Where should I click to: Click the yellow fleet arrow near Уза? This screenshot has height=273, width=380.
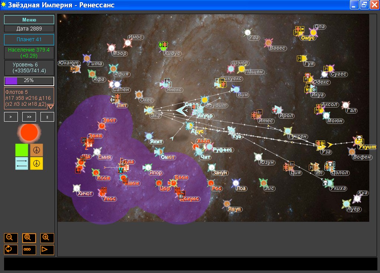coord(330,145)
